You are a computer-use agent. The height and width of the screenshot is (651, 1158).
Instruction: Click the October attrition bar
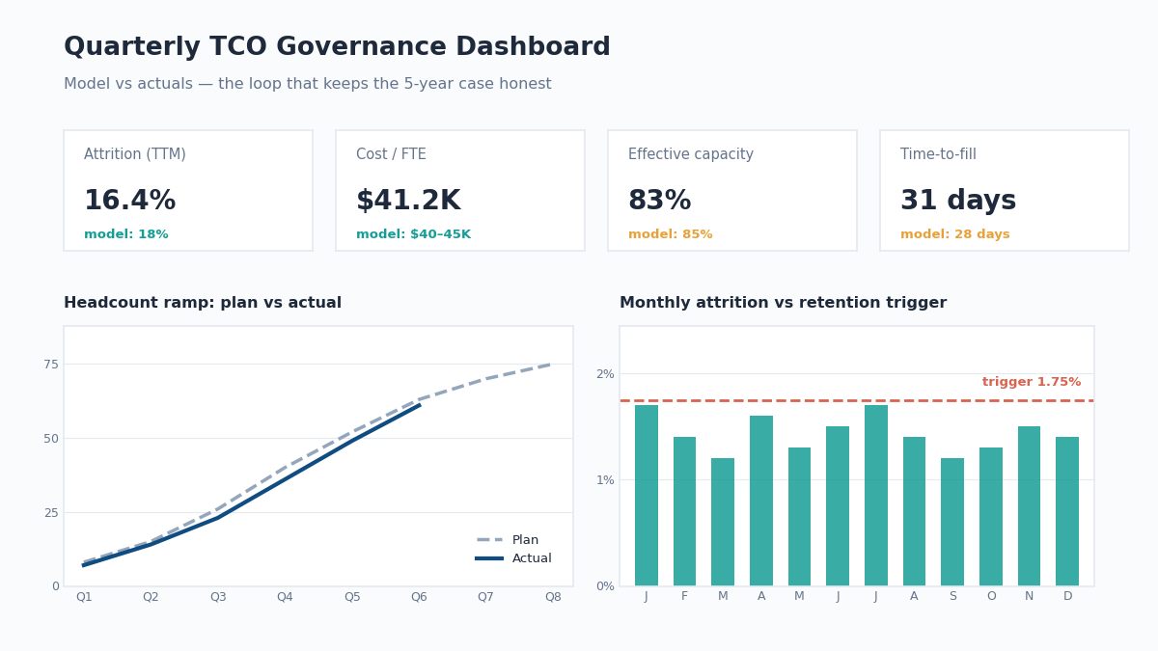(991, 516)
